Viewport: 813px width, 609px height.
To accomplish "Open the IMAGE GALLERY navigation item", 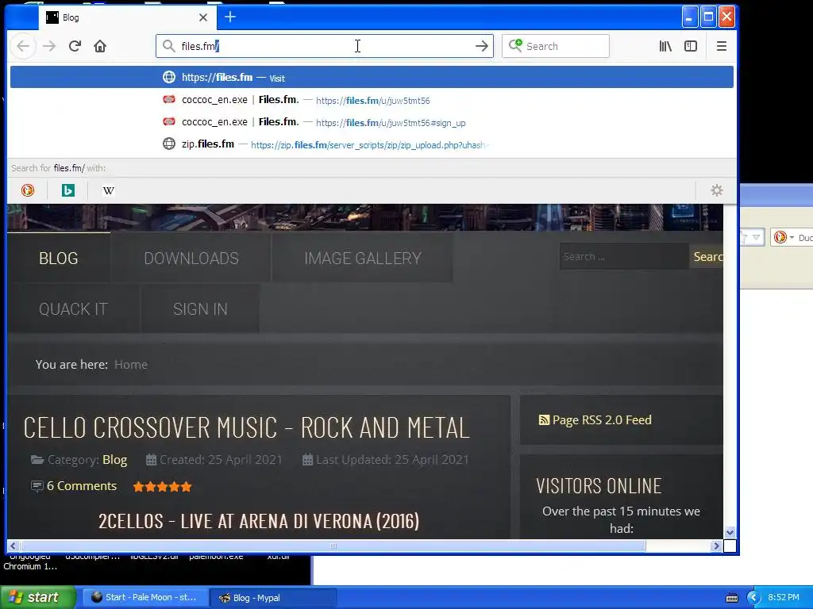I will (x=363, y=258).
